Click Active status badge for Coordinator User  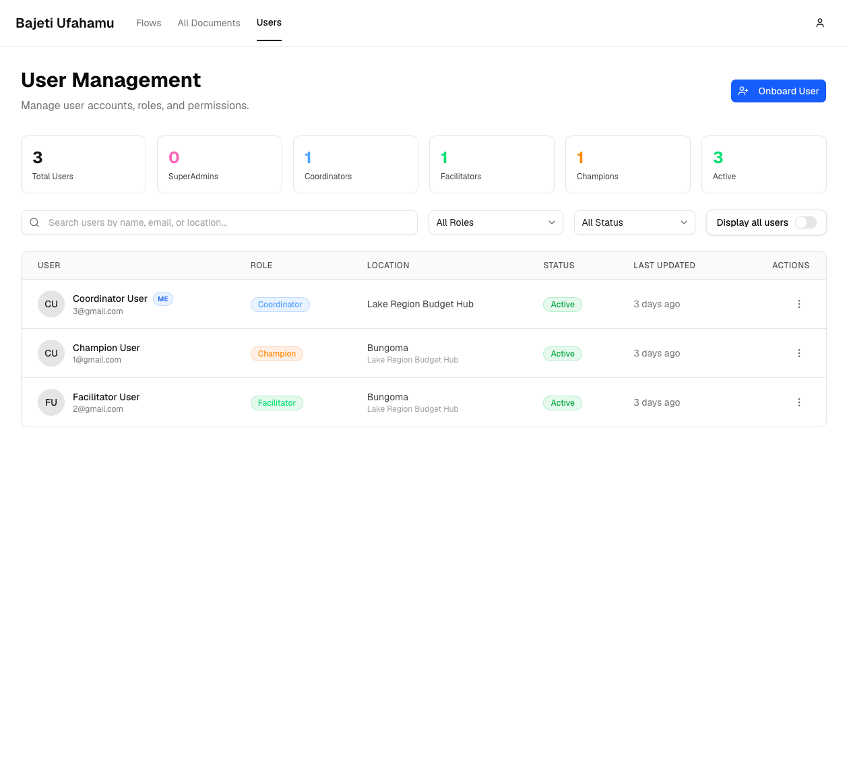coord(563,305)
